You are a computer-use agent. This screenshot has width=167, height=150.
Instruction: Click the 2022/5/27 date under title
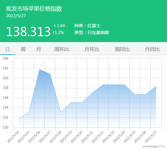[x=16, y=16]
